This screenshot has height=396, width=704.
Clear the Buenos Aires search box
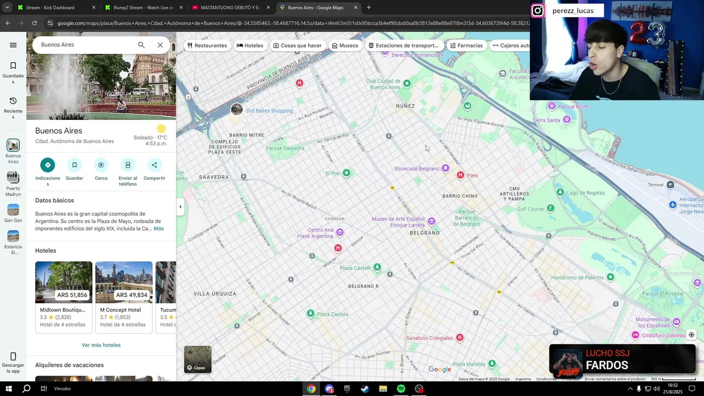160,45
